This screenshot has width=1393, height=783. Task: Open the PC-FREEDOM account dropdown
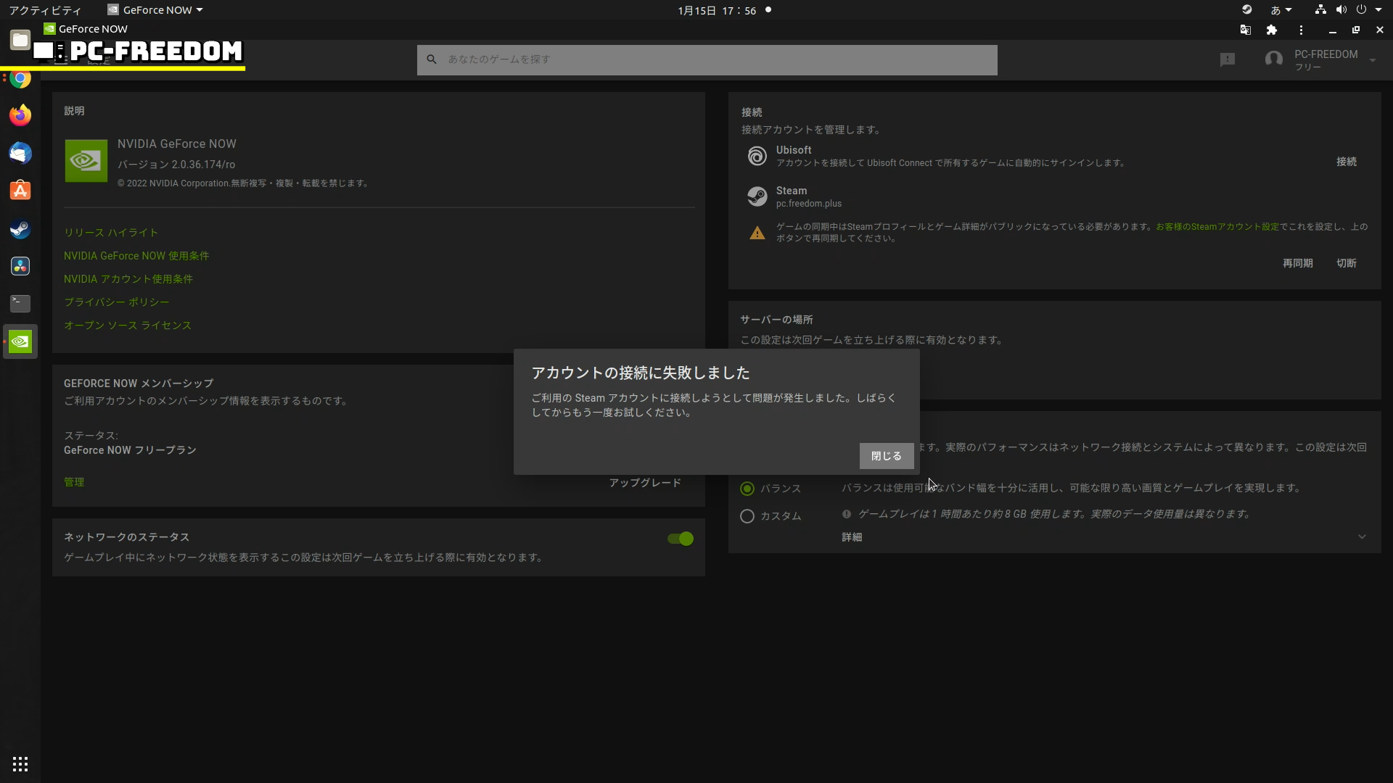tap(1372, 60)
